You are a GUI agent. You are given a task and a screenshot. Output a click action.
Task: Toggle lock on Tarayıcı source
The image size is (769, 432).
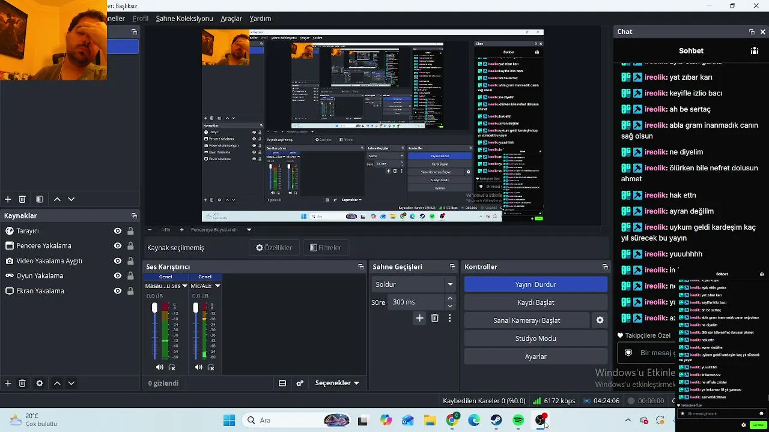pyautogui.click(x=130, y=231)
